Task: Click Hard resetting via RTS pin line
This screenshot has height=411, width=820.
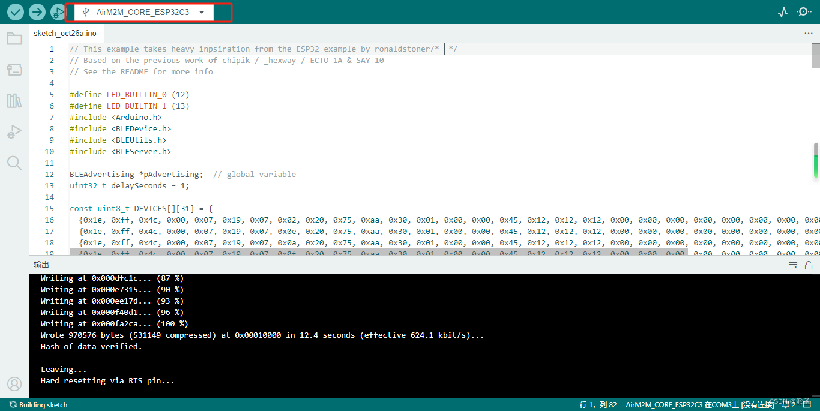Action: point(107,380)
